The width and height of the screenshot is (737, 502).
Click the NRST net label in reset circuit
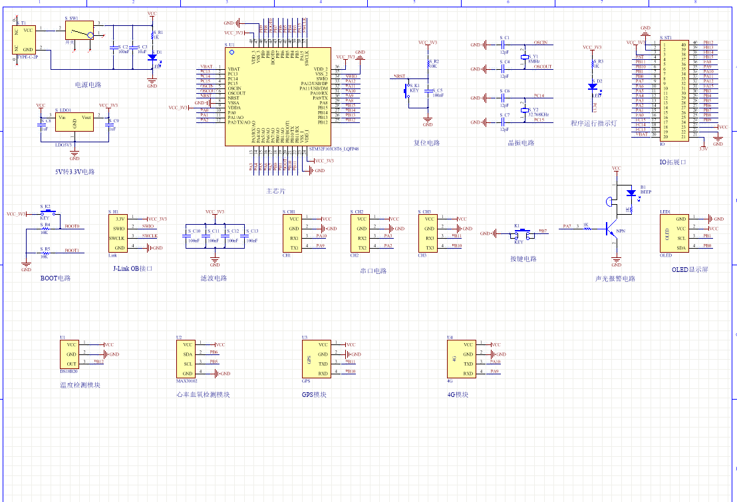pyautogui.click(x=400, y=76)
